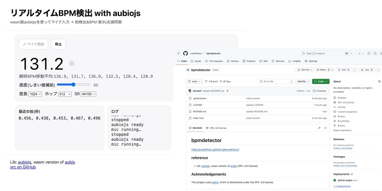Click the GitHub octocat logo

[185, 54]
